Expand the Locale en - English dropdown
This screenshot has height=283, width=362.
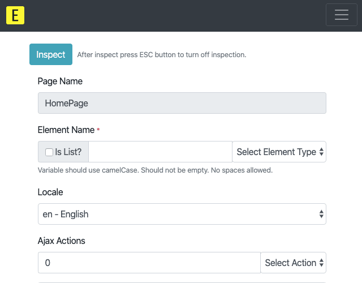[x=182, y=214]
